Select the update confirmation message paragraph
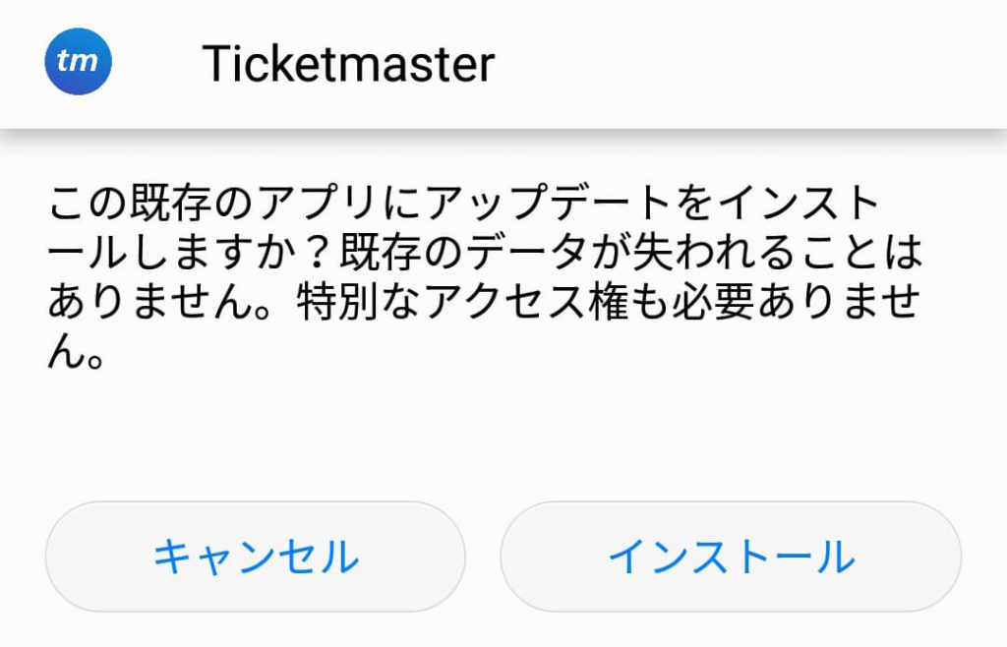 pos(482,279)
